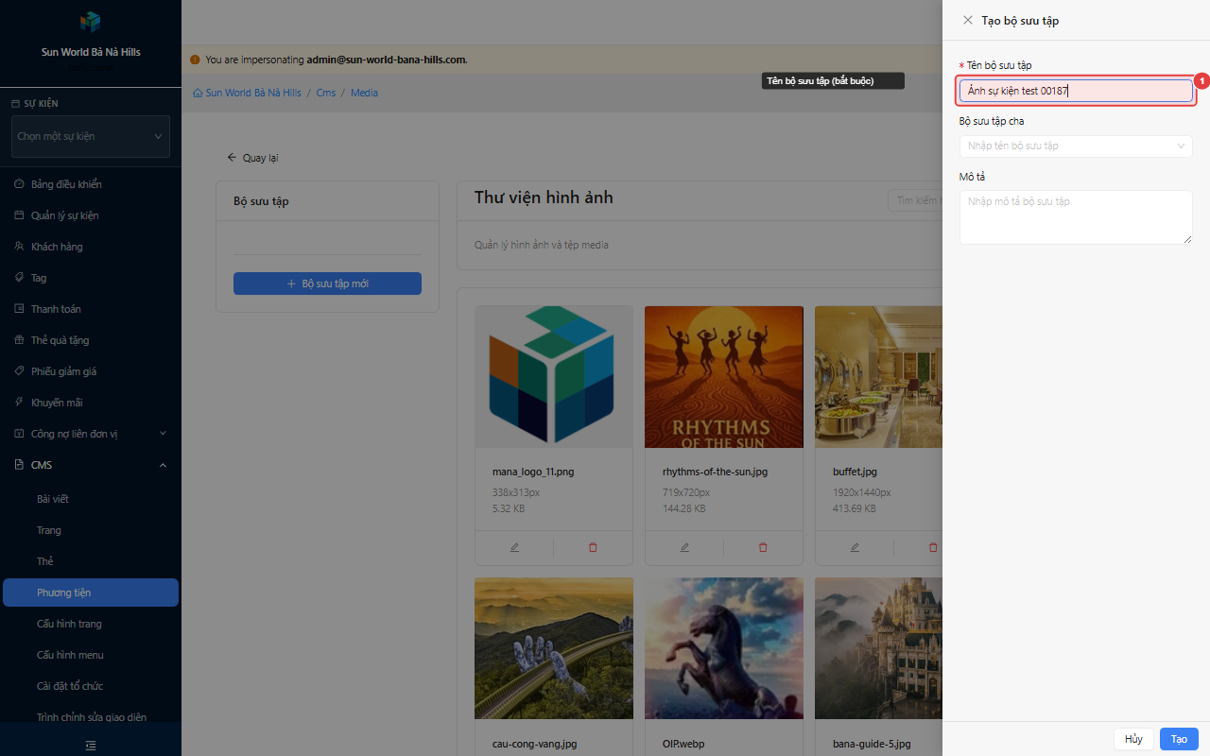This screenshot has height=756, width=1210.
Task: Click the Mô tả text area
Action: [x=1076, y=217]
